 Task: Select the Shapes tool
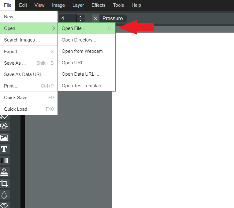pos(5,126)
